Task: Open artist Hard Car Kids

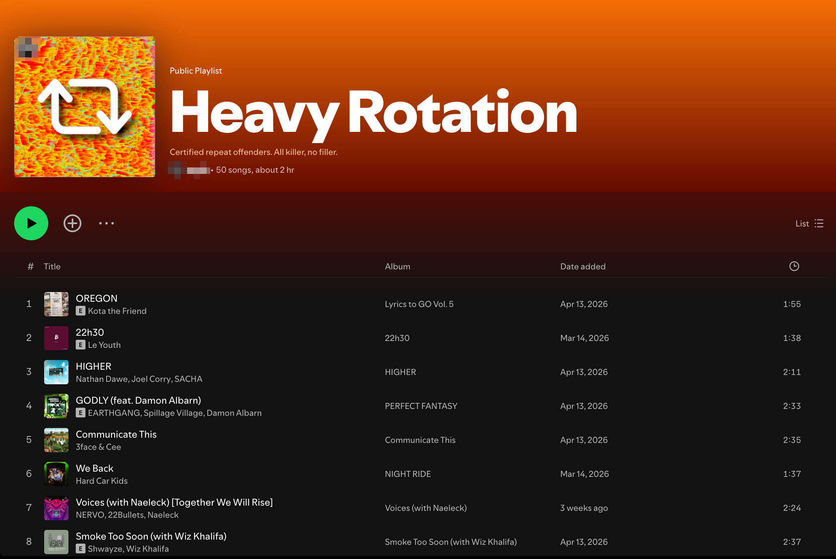Action: pos(102,481)
